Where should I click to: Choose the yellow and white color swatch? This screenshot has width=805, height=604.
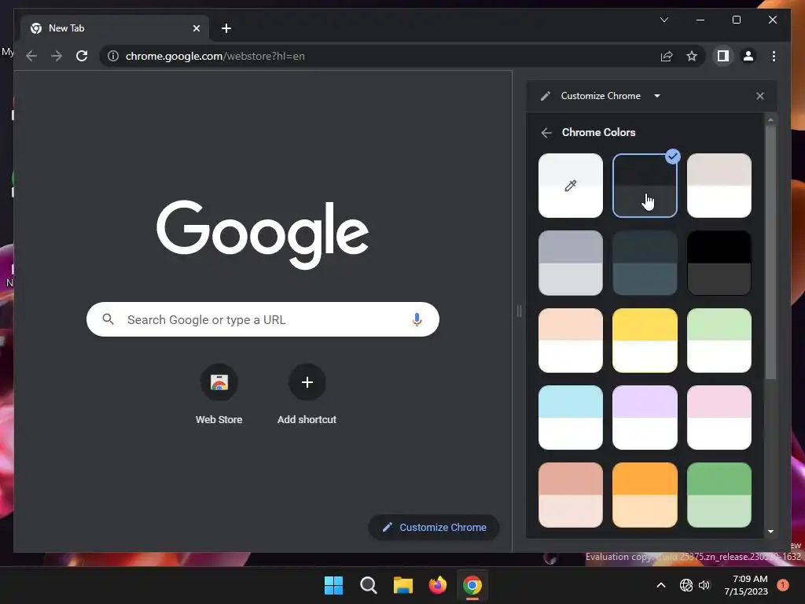click(x=645, y=341)
